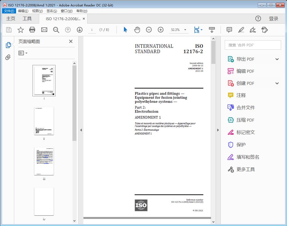Open the 视图(V) menu
Screen dimensions: 287x226
point(37,11)
